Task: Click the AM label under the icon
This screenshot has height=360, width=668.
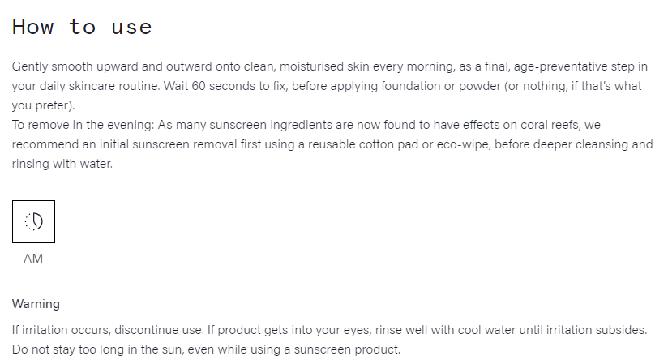Action: [x=33, y=259]
